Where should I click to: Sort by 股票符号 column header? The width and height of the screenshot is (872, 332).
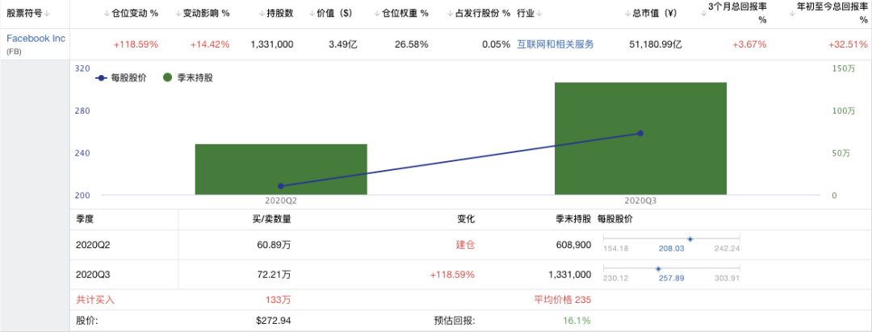tap(27, 14)
